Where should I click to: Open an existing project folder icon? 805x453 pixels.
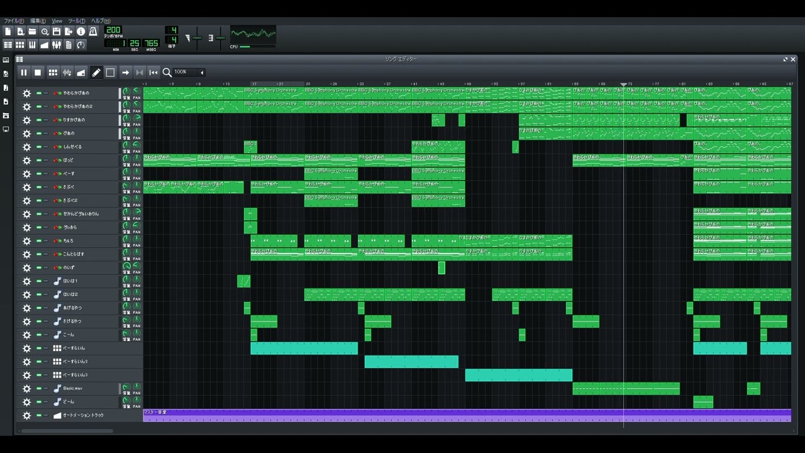(32, 31)
